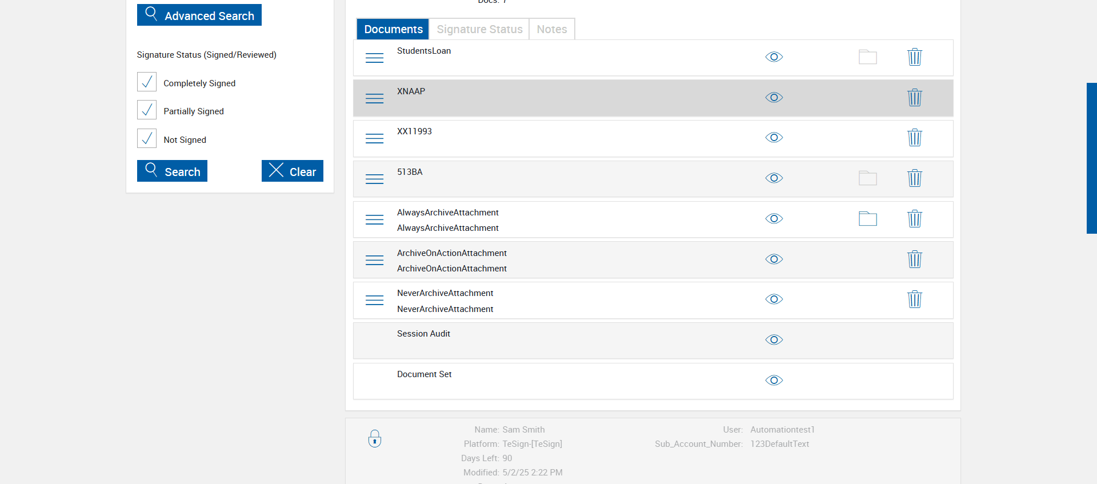Screen dimensions: 1097x484
Task: Click the 513BA document name
Action: (410, 172)
